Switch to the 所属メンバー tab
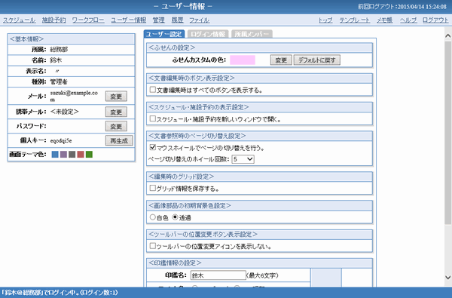Viewport: 452px width, 298px height. click(x=252, y=34)
